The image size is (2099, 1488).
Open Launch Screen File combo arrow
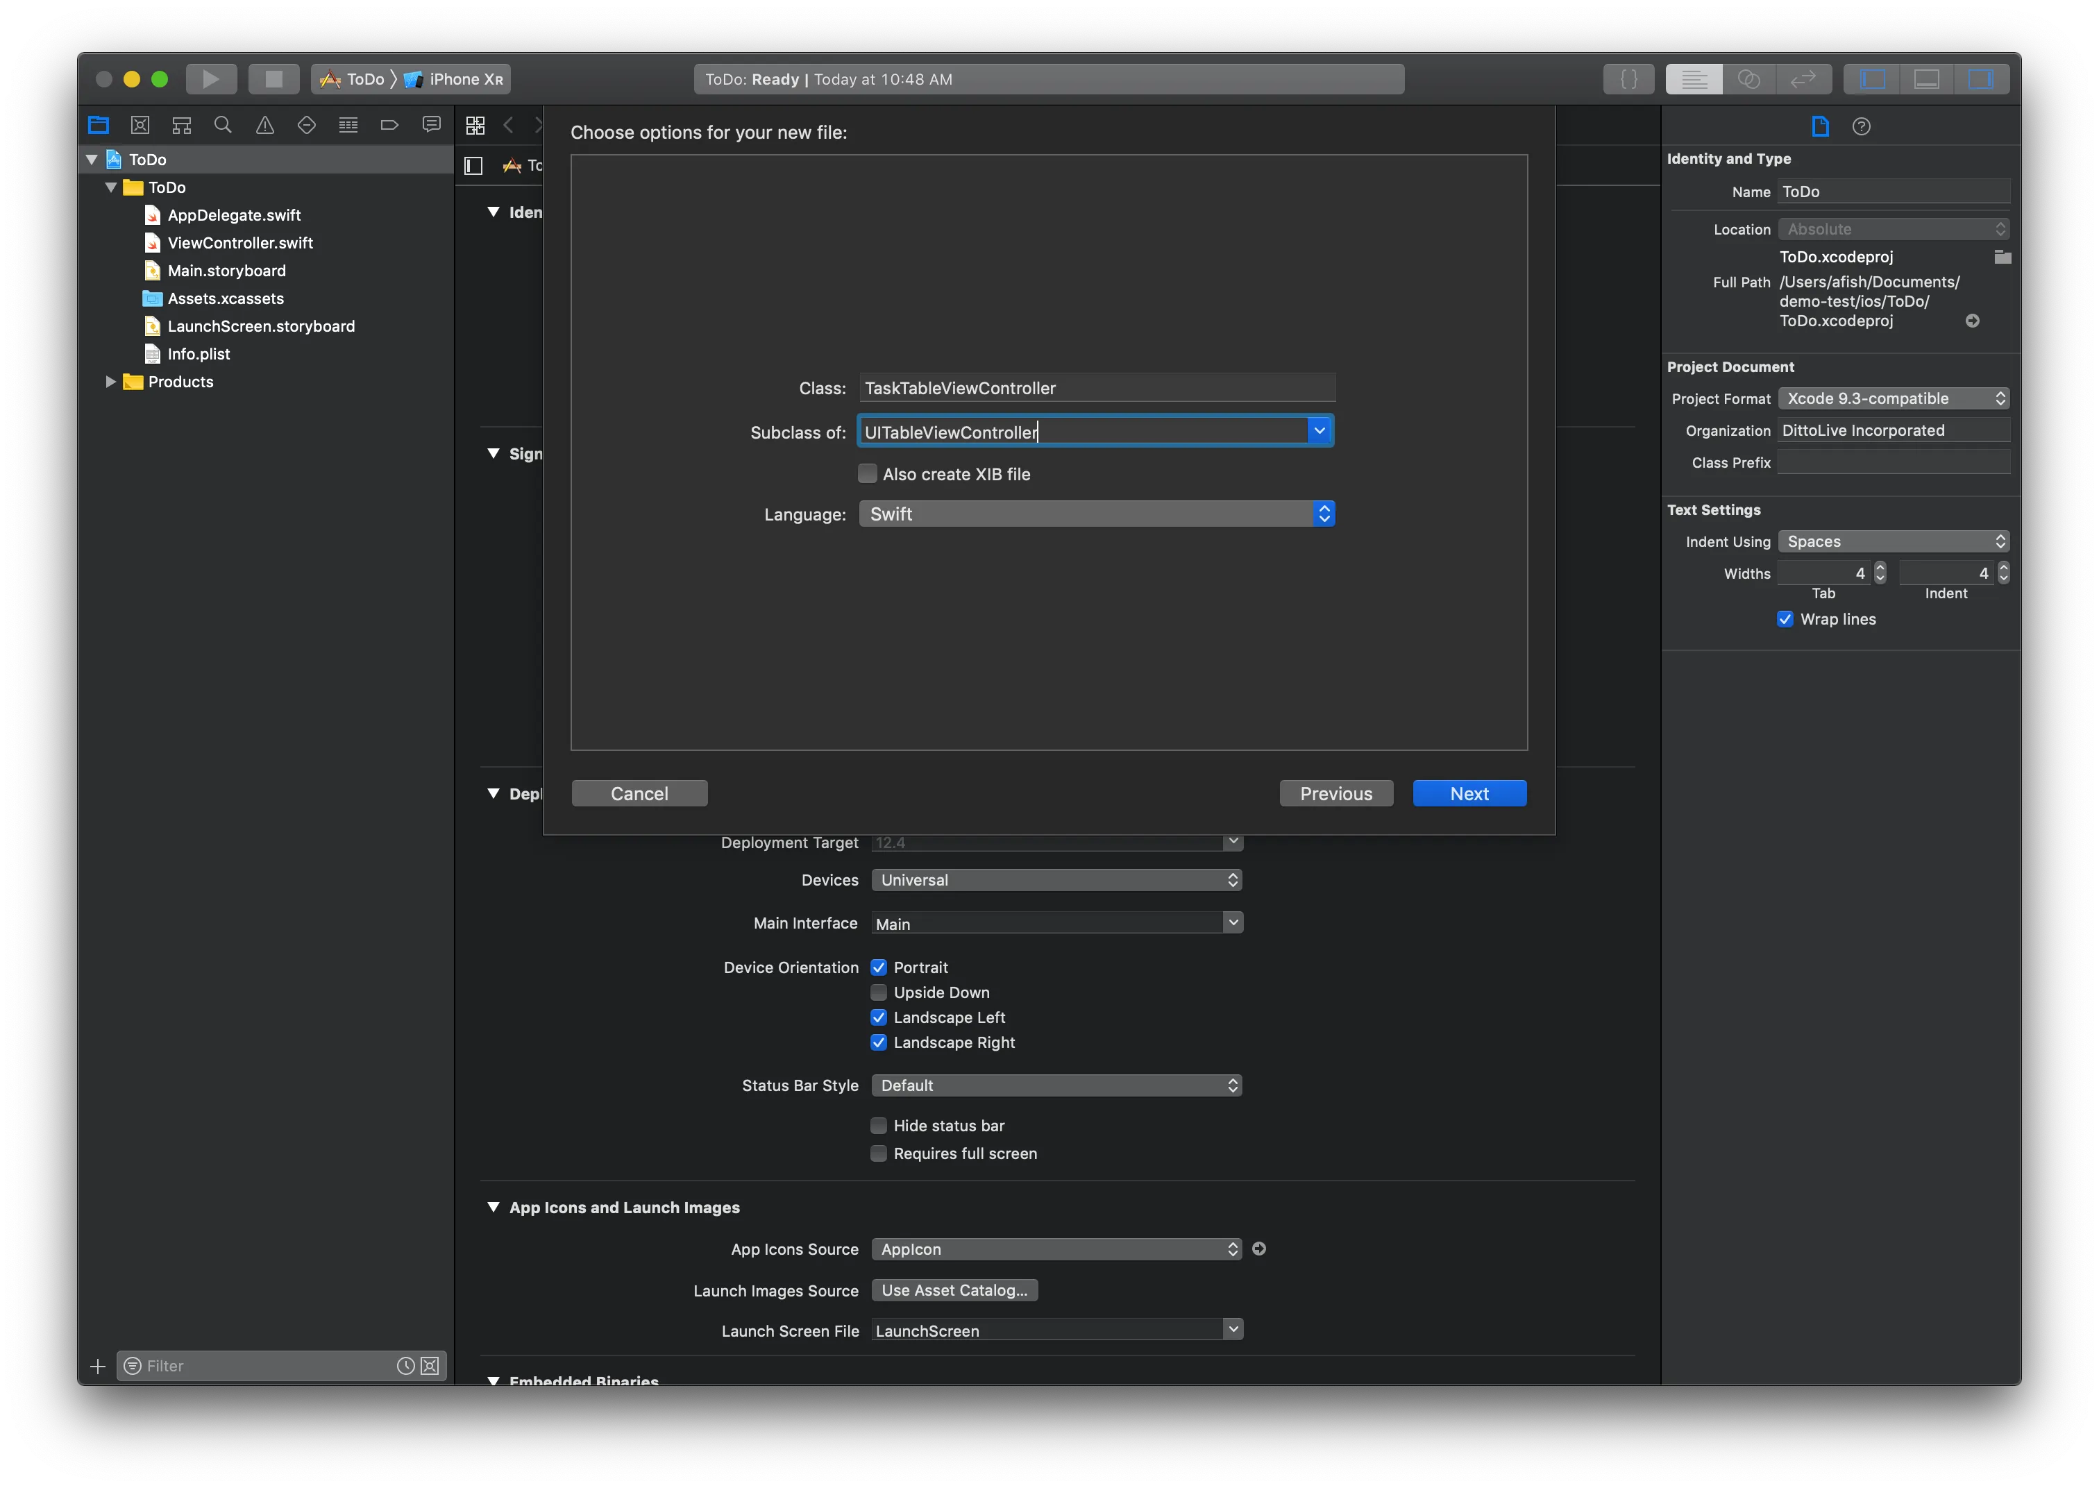[x=1233, y=1330]
